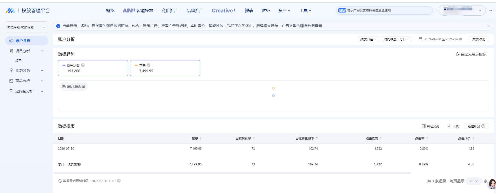The image size is (496, 193).
Task: Select 项目 under 项目分析
Action: [x=18, y=61]
